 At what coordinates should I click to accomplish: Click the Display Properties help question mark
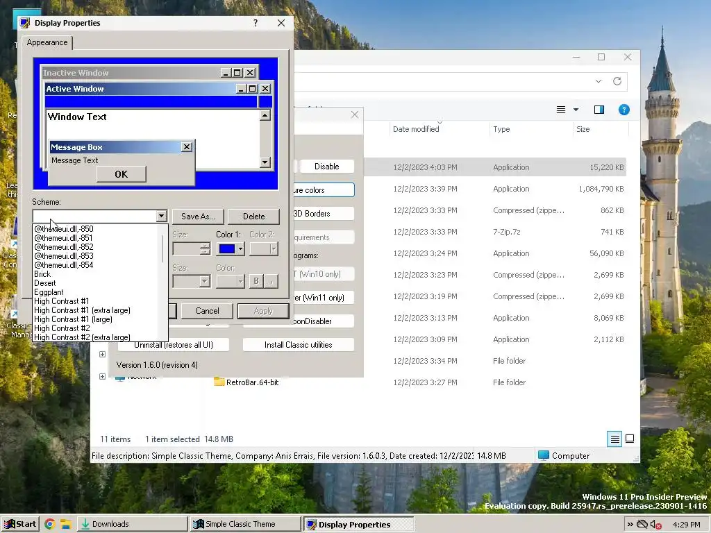pyautogui.click(x=256, y=23)
